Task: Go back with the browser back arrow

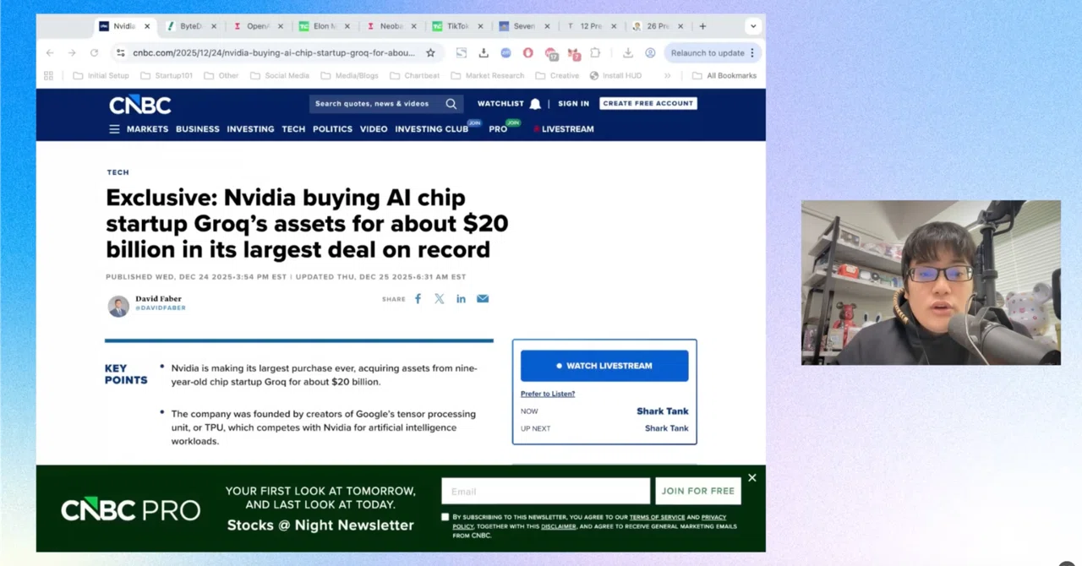Action: click(x=50, y=52)
